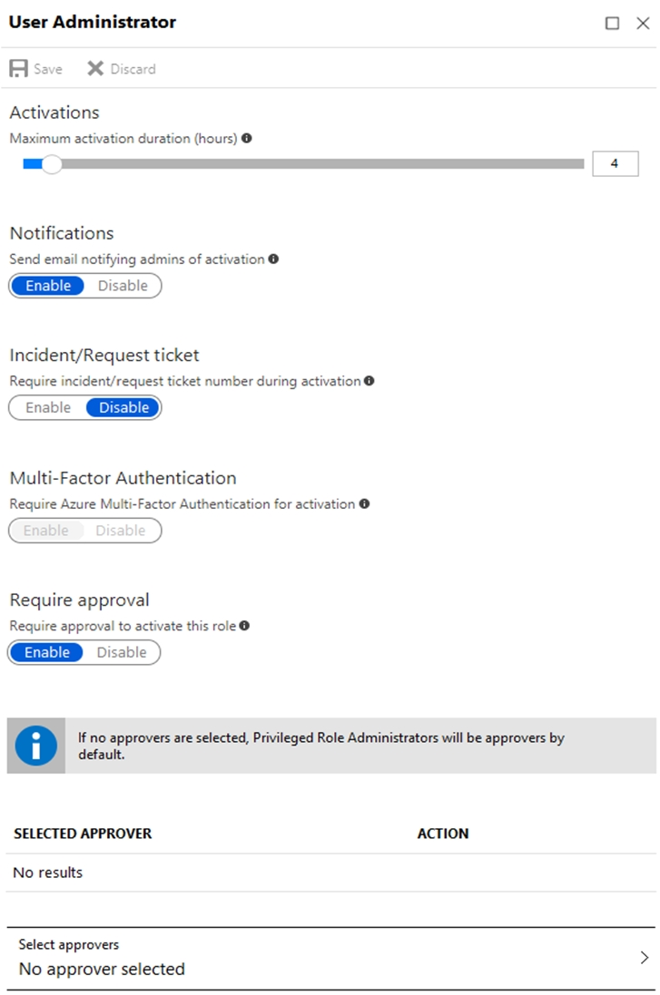The width and height of the screenshot is (660, 995).
Task: Select Disable under Multi-Factor Authentication
Action: [x=121, y=531]
